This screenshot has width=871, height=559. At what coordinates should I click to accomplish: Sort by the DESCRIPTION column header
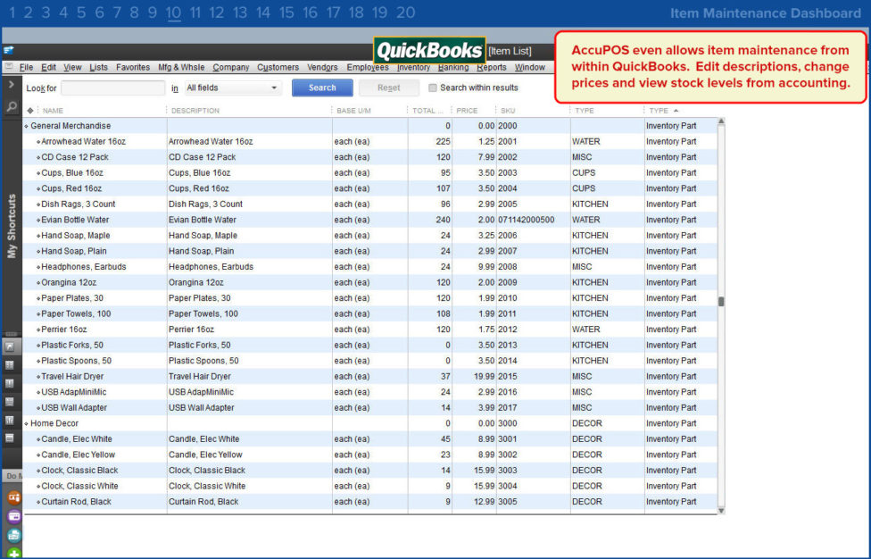(x=195, y=111)
